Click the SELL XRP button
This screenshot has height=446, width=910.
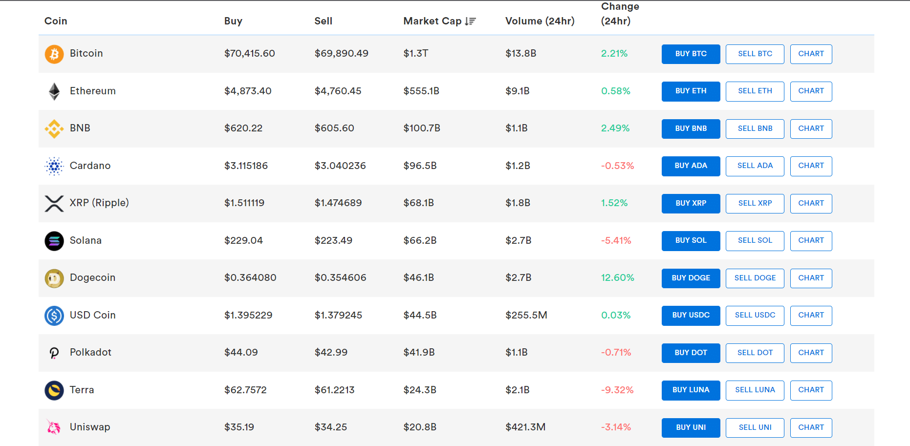pyautogui.click(x=755, y=204)
